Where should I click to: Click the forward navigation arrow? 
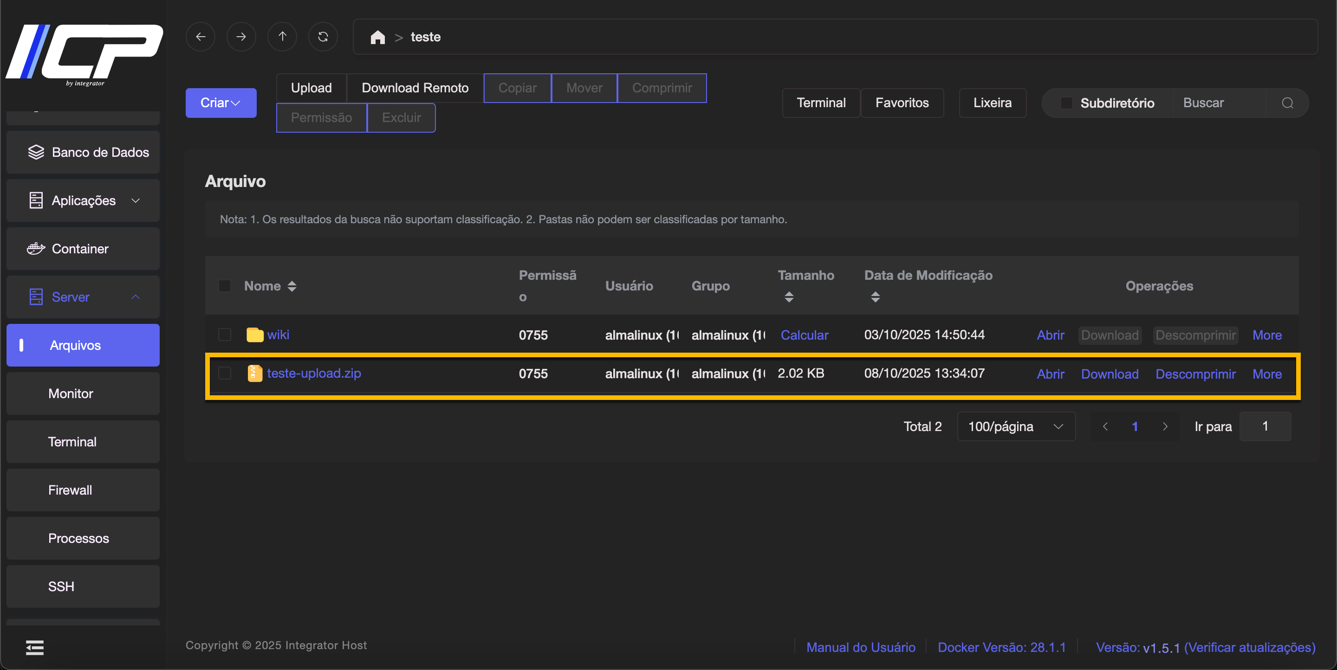(241, 37)
